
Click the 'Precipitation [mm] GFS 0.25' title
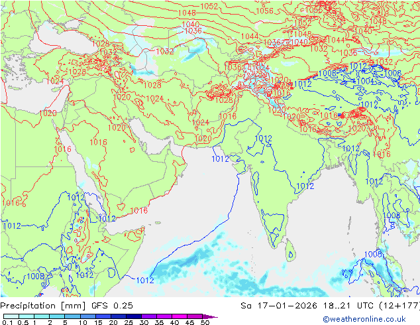click(66, 306)
